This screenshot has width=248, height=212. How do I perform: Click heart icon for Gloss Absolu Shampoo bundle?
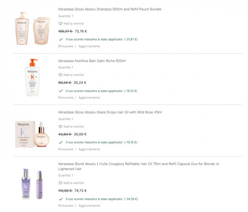60,24
